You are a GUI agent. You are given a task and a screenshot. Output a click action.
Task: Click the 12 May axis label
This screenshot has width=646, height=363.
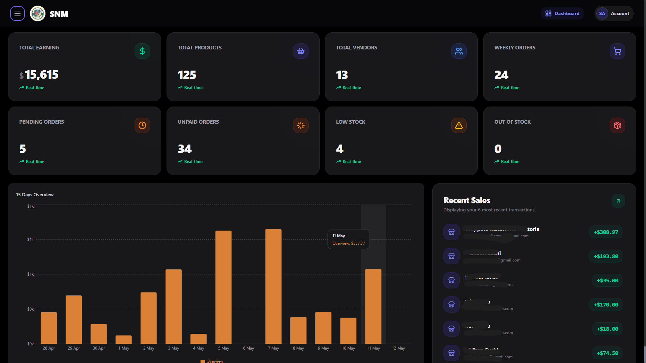(x=398, y=348)
